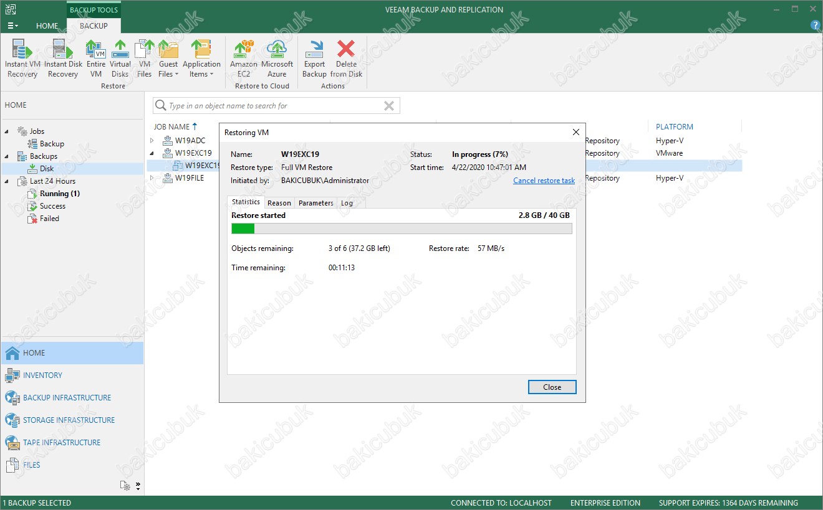Clear the search field with X
This screenshot has height=510, width=823.
click(x=389, y=106)
